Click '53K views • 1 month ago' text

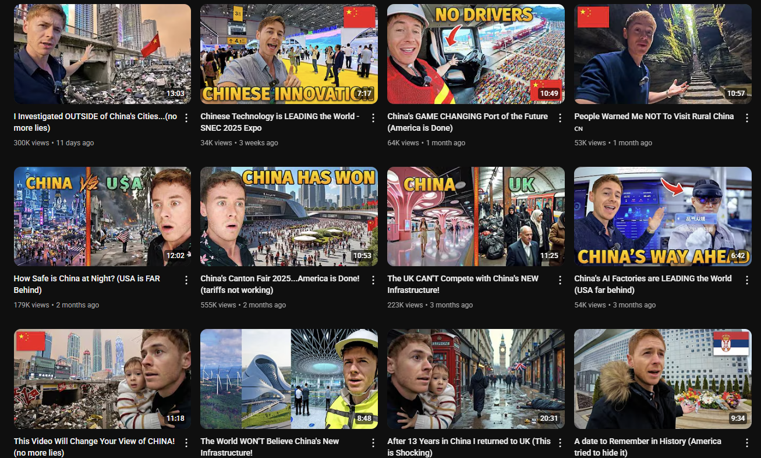[x=613, y=143]
